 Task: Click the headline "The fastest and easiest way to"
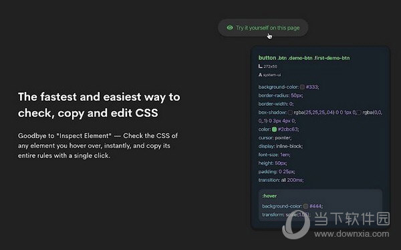point(99,97)
